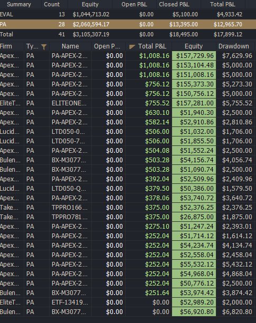
Task: Sort accounts by the Drawdown column header
Action: pos(233,46)
